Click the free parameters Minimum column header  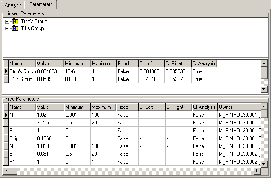77,107
